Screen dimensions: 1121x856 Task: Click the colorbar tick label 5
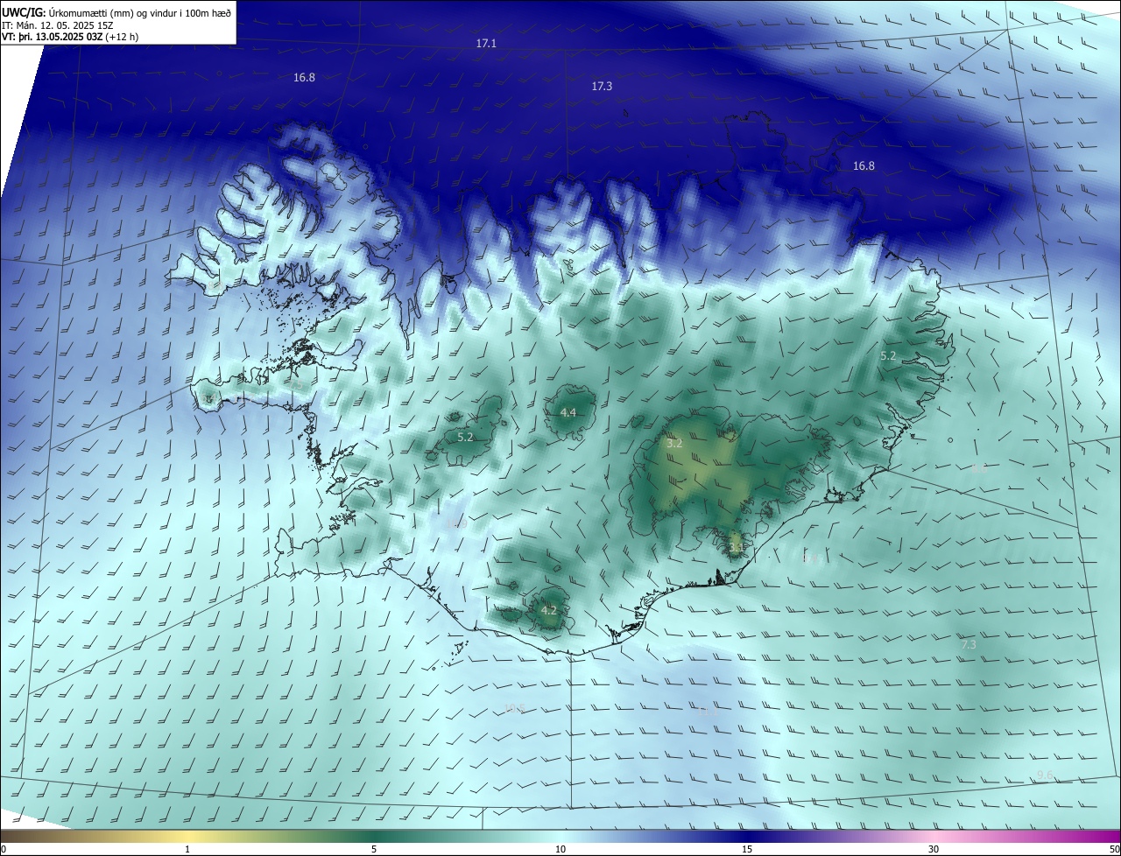(374, 849)
